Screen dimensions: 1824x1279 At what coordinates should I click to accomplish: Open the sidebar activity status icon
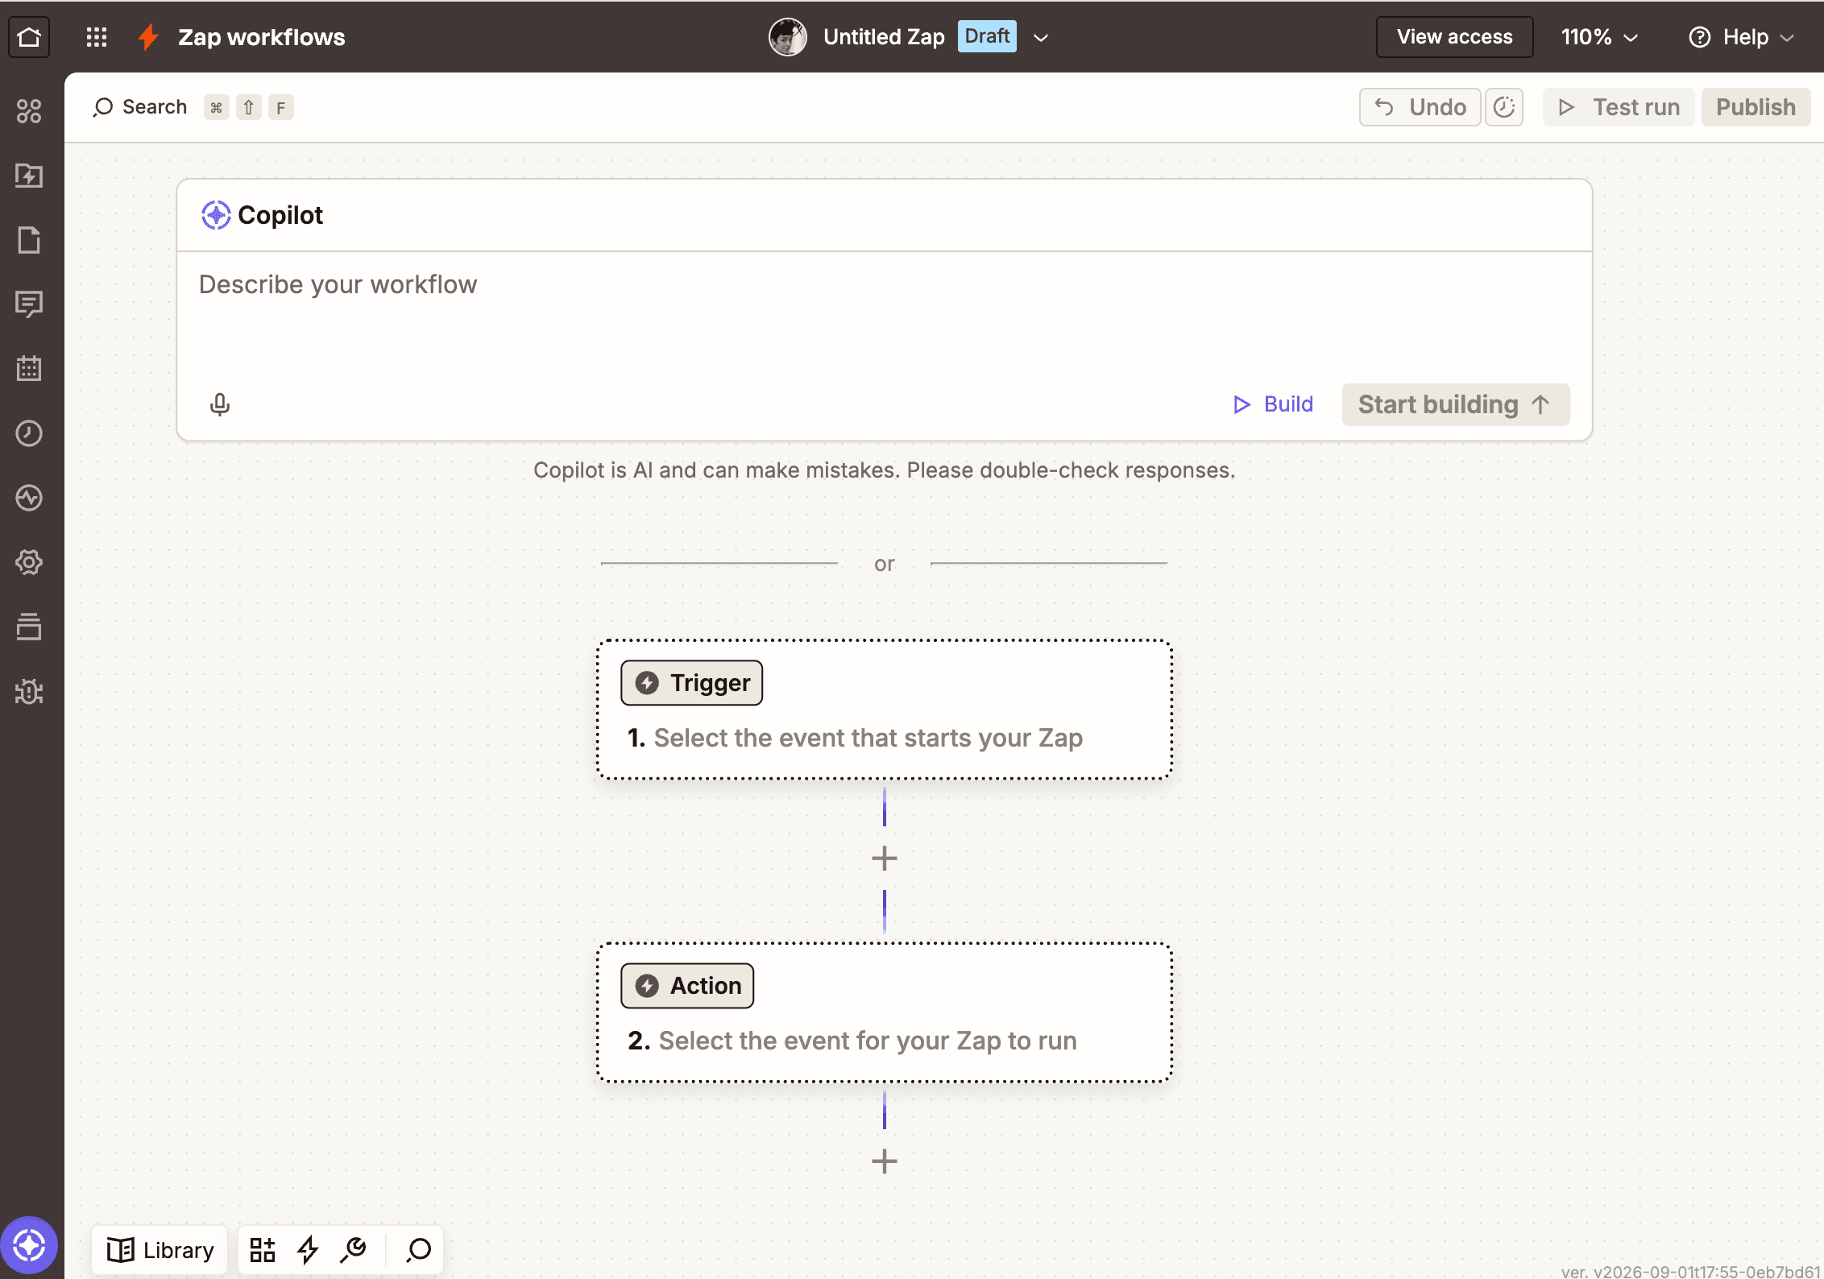(29, 498)
